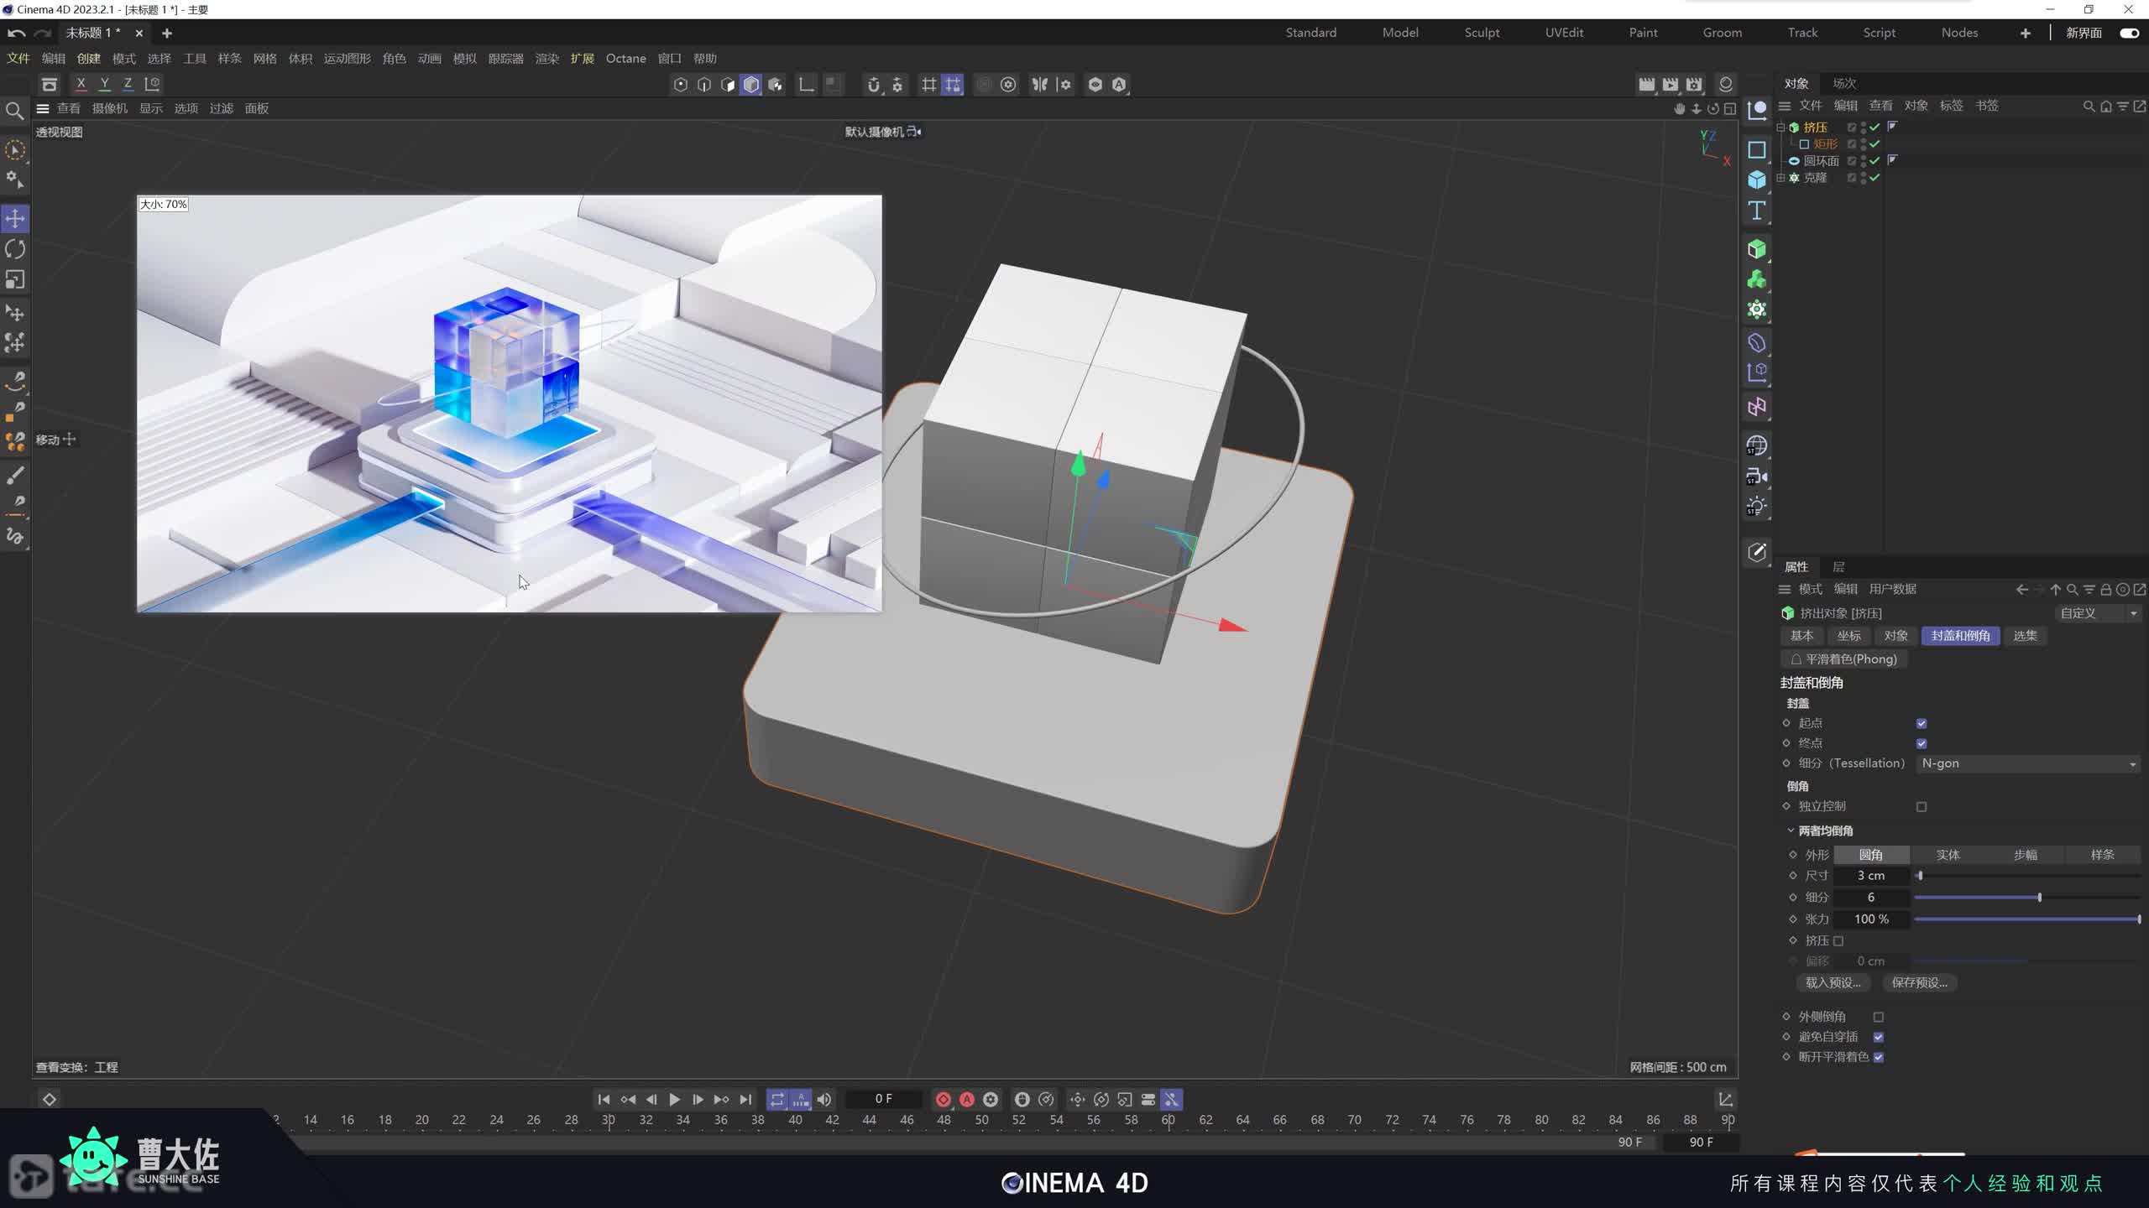This screenshot has width=2149, height=1208.
Task: Click the Text spline tool icon
Action: pyautogui.click(x=1756, y=211)
